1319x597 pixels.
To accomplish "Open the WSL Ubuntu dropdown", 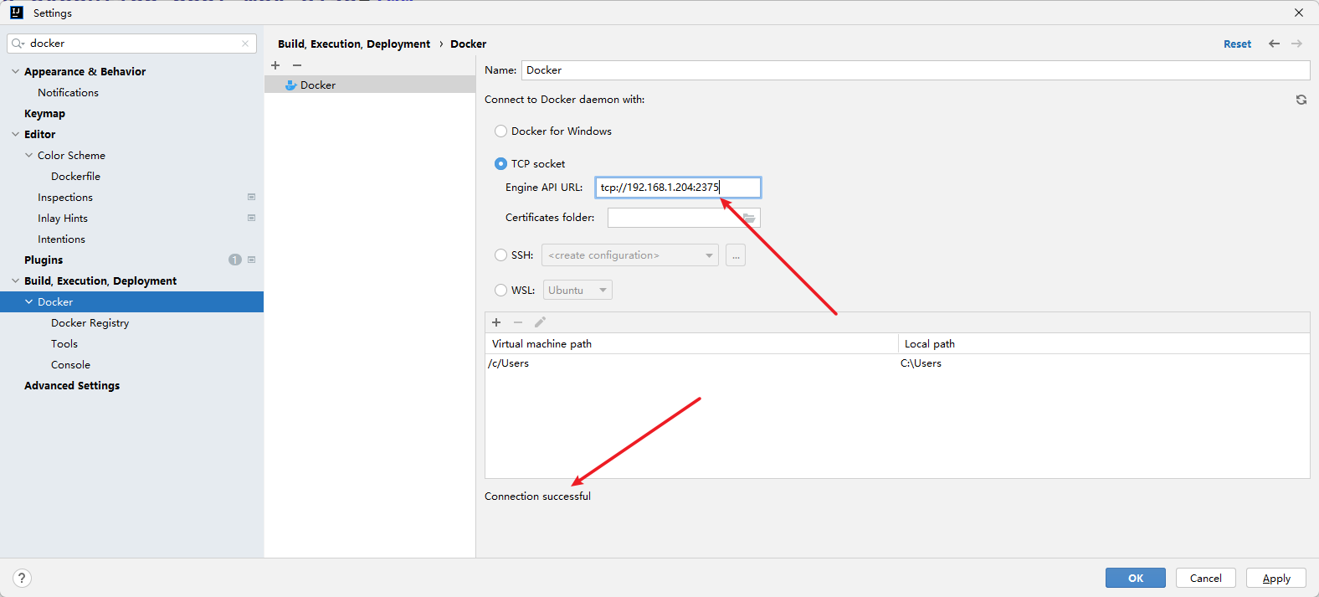I will pos(577,291).
